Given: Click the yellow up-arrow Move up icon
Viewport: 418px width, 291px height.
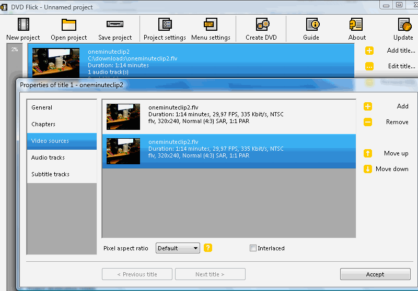Looking at the screenshot, I should click(x=368, y=153).
